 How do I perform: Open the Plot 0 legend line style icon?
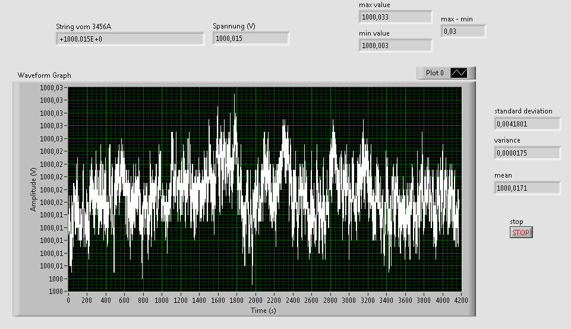(459, 73)
